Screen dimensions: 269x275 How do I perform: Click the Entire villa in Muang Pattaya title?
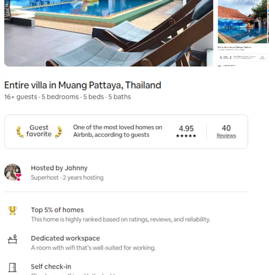pyautogui.click(x=83, y=85)
